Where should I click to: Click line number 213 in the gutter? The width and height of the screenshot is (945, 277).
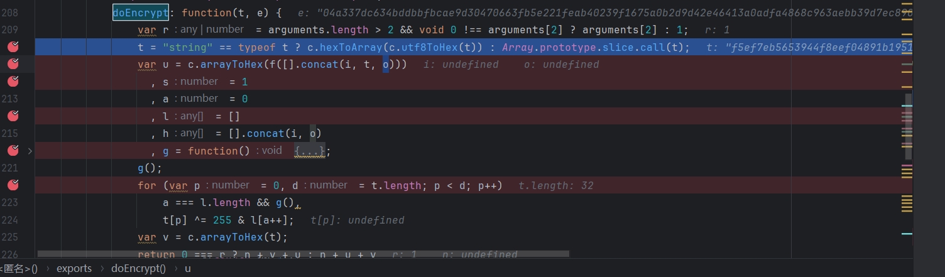click(x=10, y=99)
